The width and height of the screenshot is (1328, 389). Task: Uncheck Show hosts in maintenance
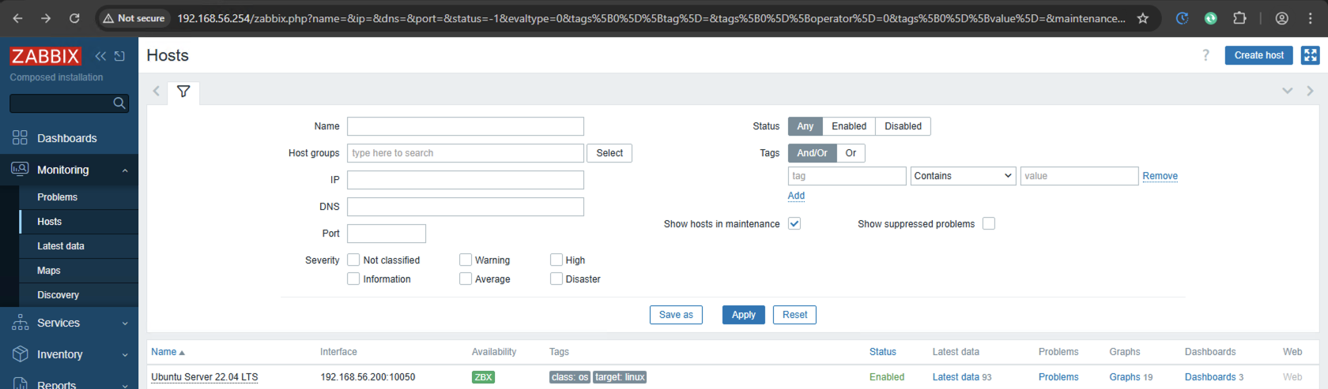tap(794, 223)
